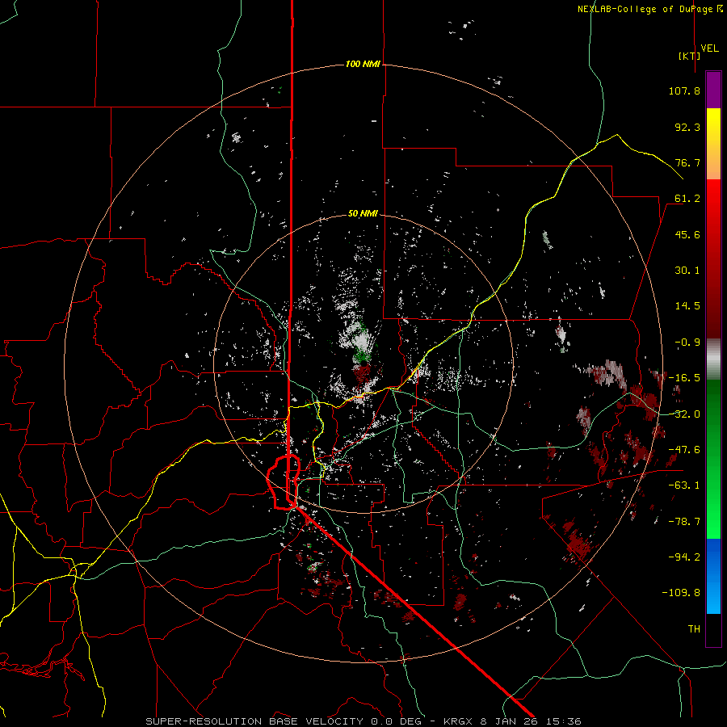Viewport: 727px width, 727px height.
Task: Select the -94.2 velocity scale value
Action: (684, 557)
